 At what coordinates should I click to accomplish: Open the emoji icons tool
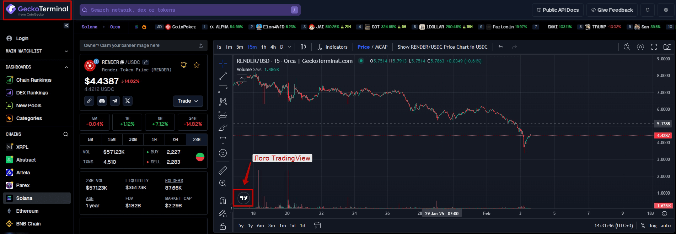[x=223, y=153]
